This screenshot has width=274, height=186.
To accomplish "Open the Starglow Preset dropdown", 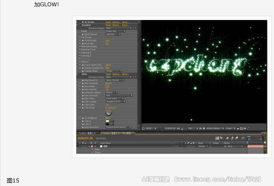I will coord(115,31).
